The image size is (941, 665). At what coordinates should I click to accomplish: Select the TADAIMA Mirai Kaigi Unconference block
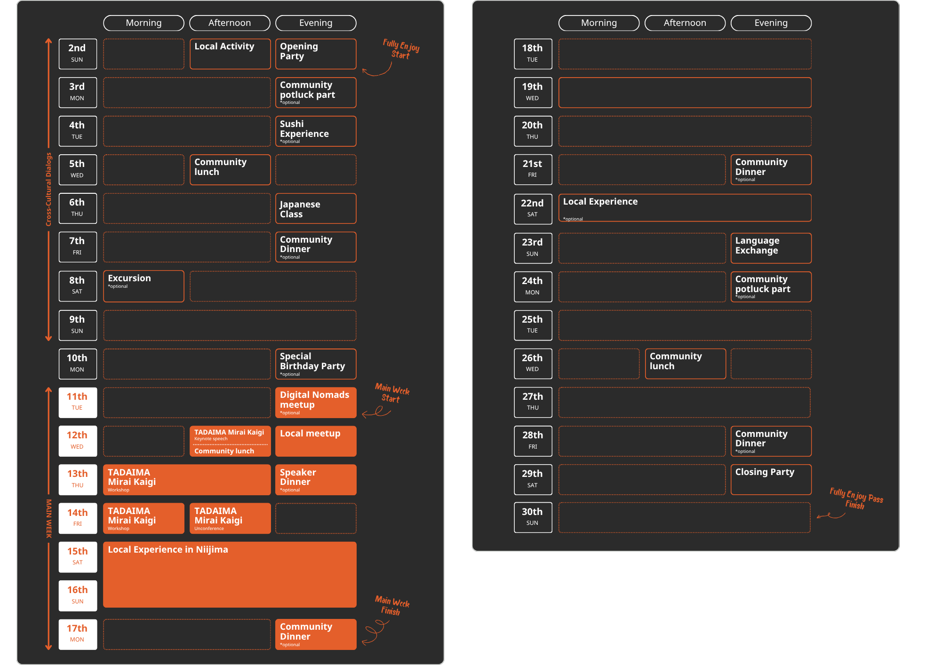click(x=230, y=518)
